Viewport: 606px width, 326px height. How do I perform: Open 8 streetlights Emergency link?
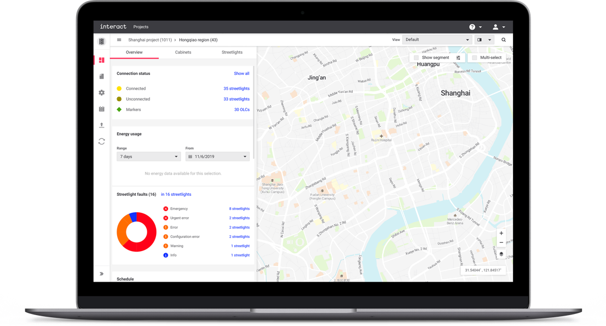239,208
